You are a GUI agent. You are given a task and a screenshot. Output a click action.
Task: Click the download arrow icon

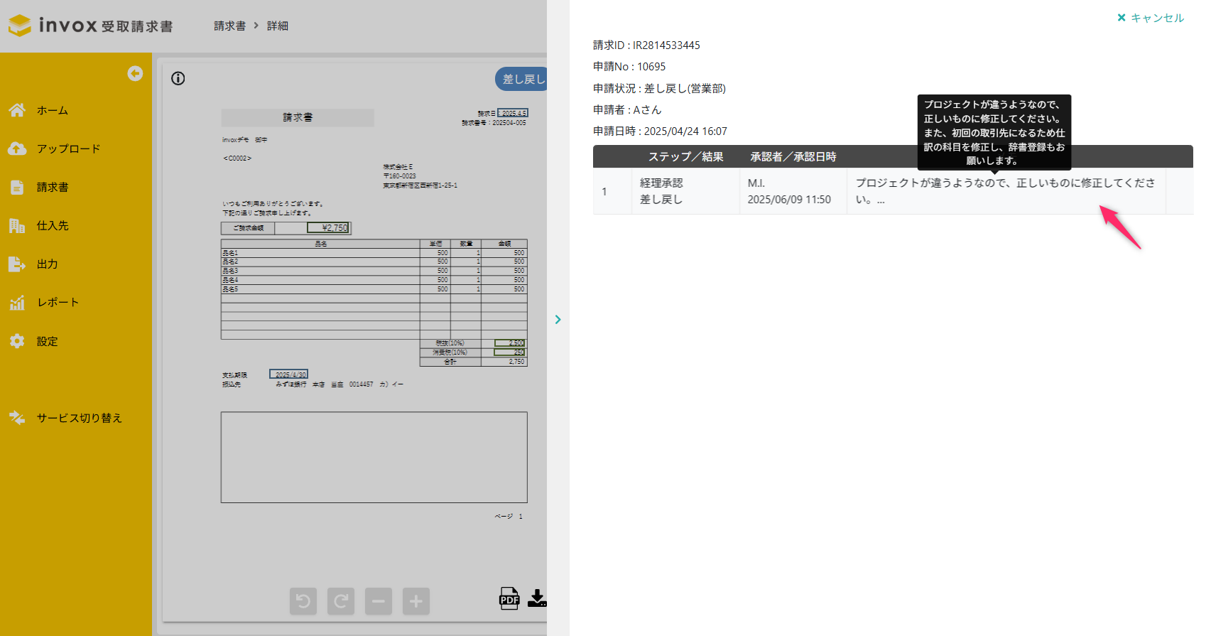coord(537,598)
